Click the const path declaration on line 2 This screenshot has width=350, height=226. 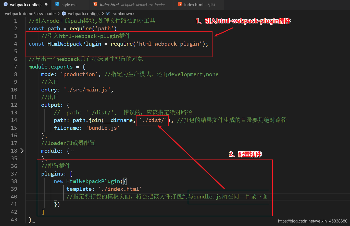(44, 28)
